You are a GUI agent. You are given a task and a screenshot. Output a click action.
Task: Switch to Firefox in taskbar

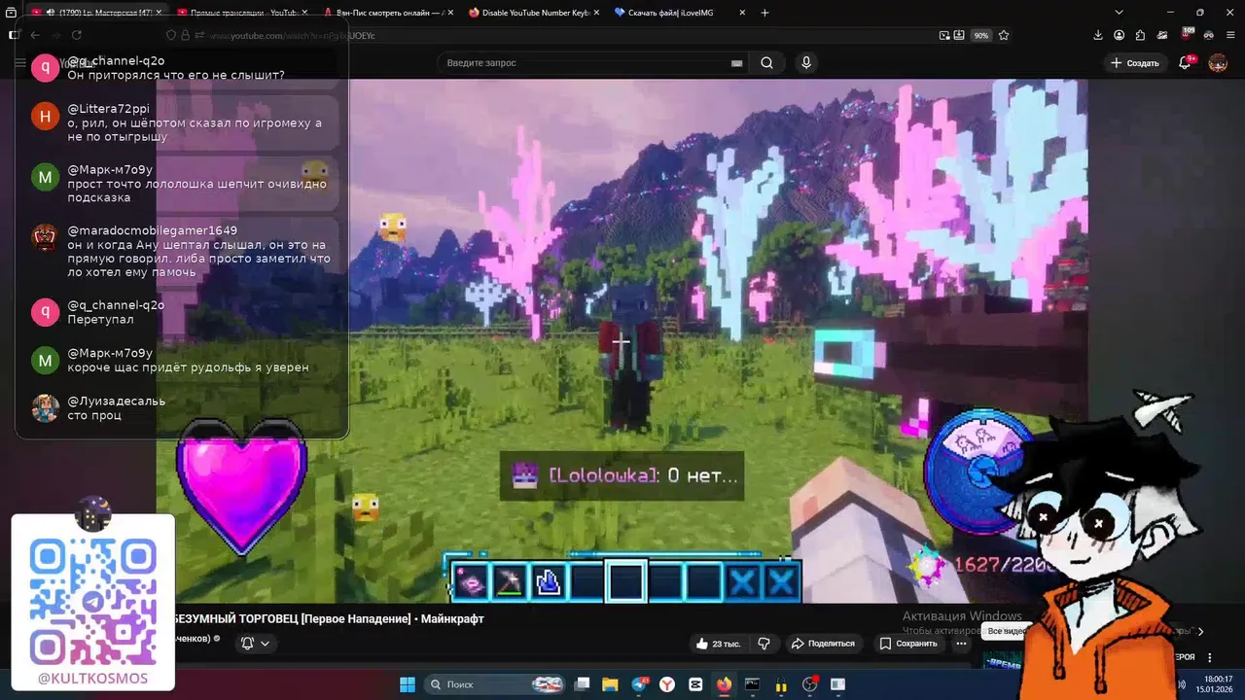(724, 684)
